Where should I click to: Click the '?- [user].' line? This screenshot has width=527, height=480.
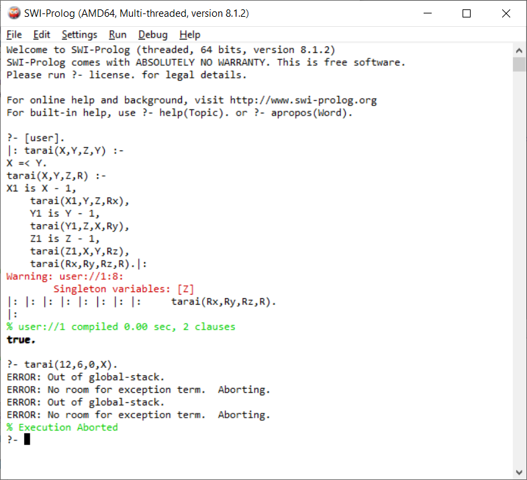click(36, 138)
